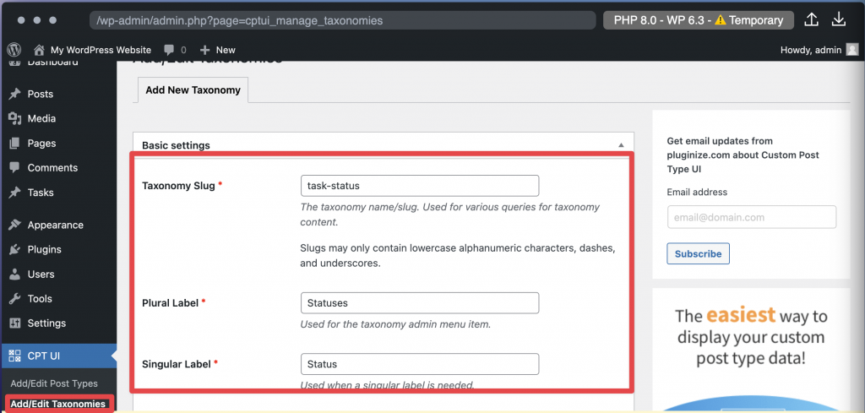Open the comments bubble icon in admin bar
865x413 pixels.
coord(169,50)
